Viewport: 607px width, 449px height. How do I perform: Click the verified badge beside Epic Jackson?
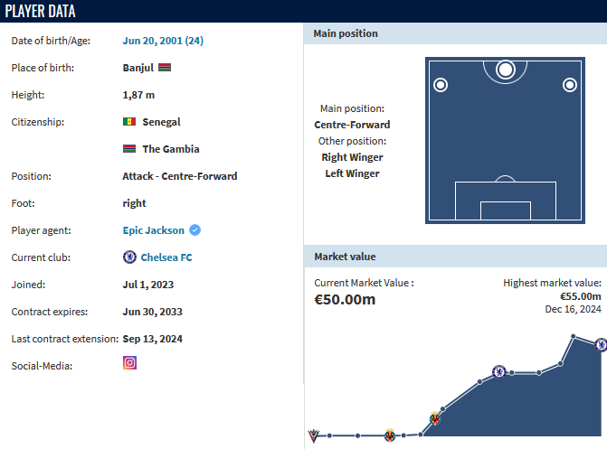(x=194, y=230)
